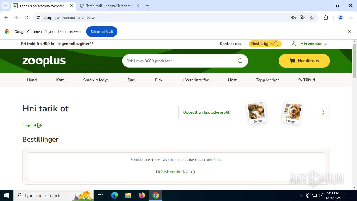This screenshot has height=201, width=357.
Task: Click the page vertical scrollbar
Action: (x=354, y=61)
